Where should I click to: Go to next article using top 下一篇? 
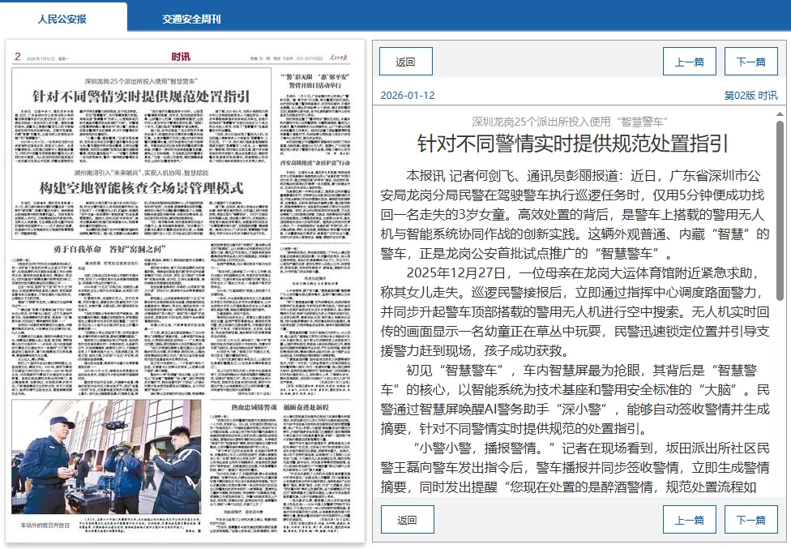750,62
